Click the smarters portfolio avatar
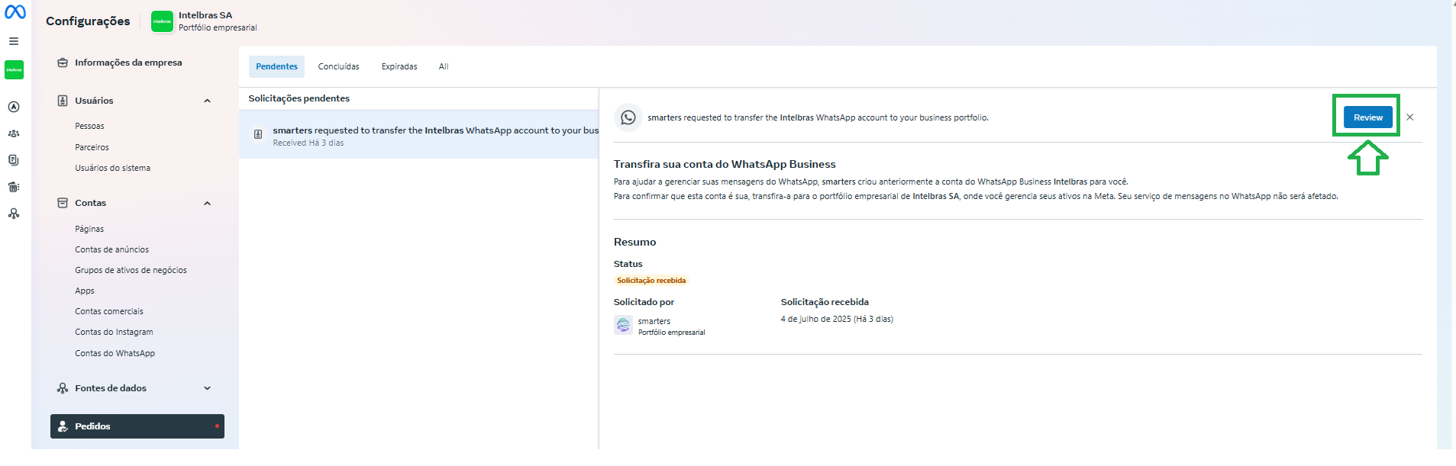The height and width of the screenshot is (466, 1456). click(x=623, y=326)
